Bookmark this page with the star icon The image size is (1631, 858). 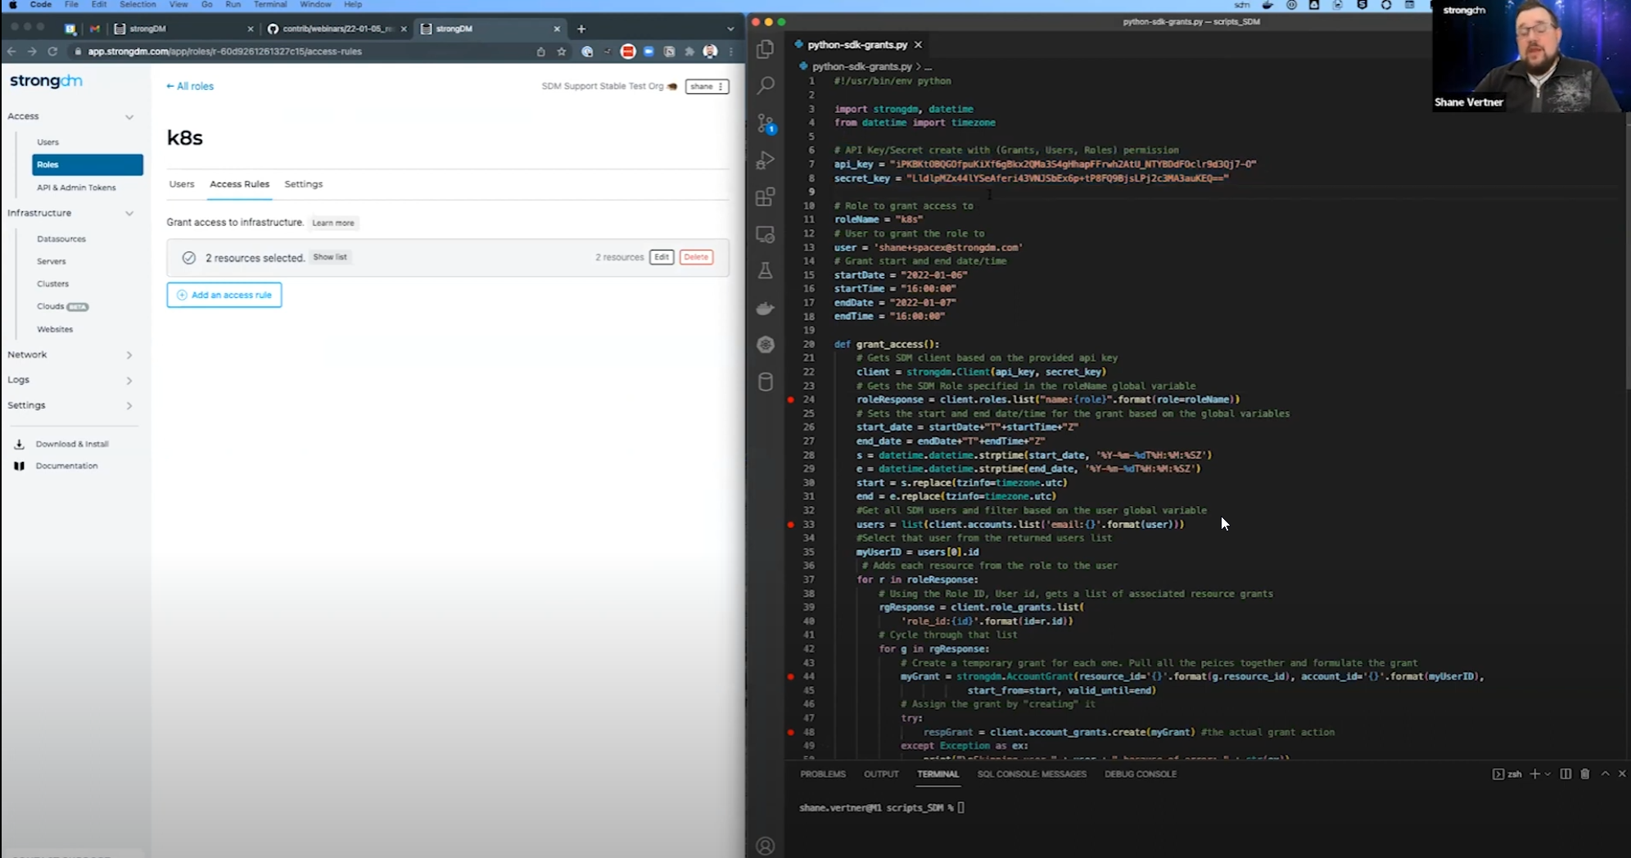(562, 52)
